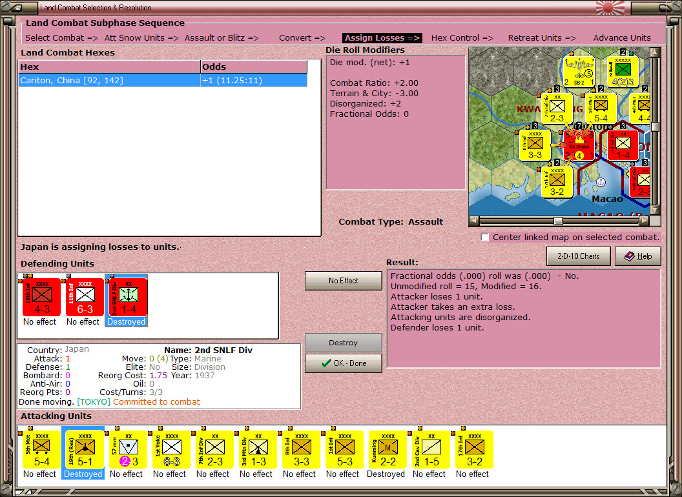This screenshot has height=497, width=682.
Task: Click the 4(2)3 green unit on map
Action: (x=623, y=71)
